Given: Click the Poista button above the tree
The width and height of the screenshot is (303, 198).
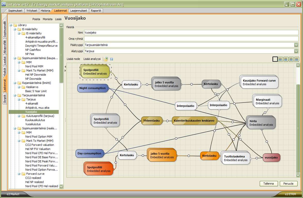Looking at the screenshot, I should pyautogui.click(x=36, y=19).
